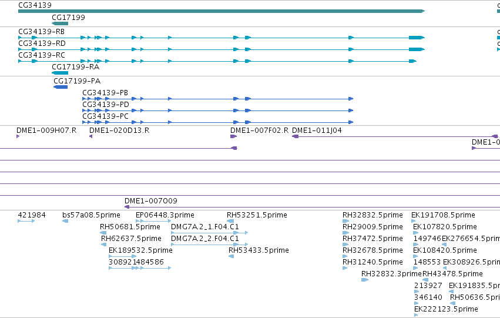Select the CG34139-RB transcript label

pos(42,32)
